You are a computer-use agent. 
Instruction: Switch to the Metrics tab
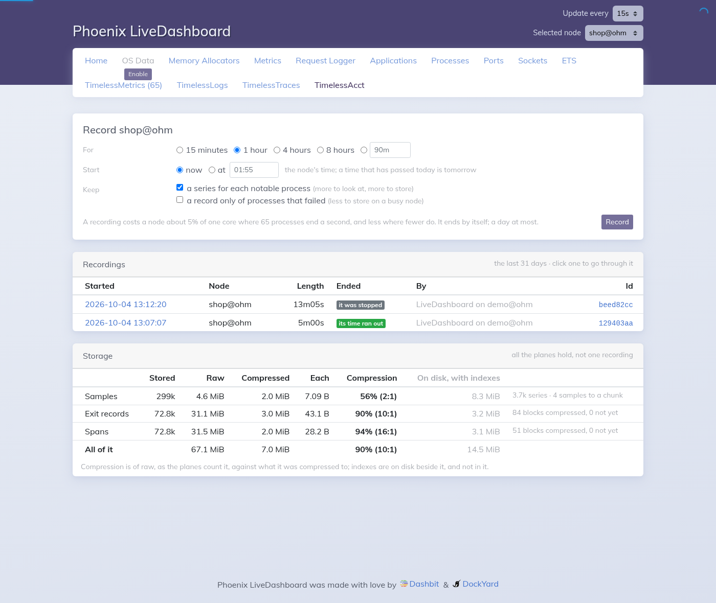[267, 61]
